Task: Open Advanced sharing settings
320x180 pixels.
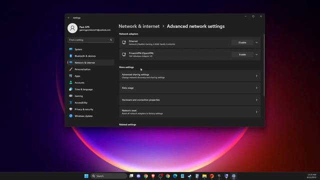Action: [190, 76]
